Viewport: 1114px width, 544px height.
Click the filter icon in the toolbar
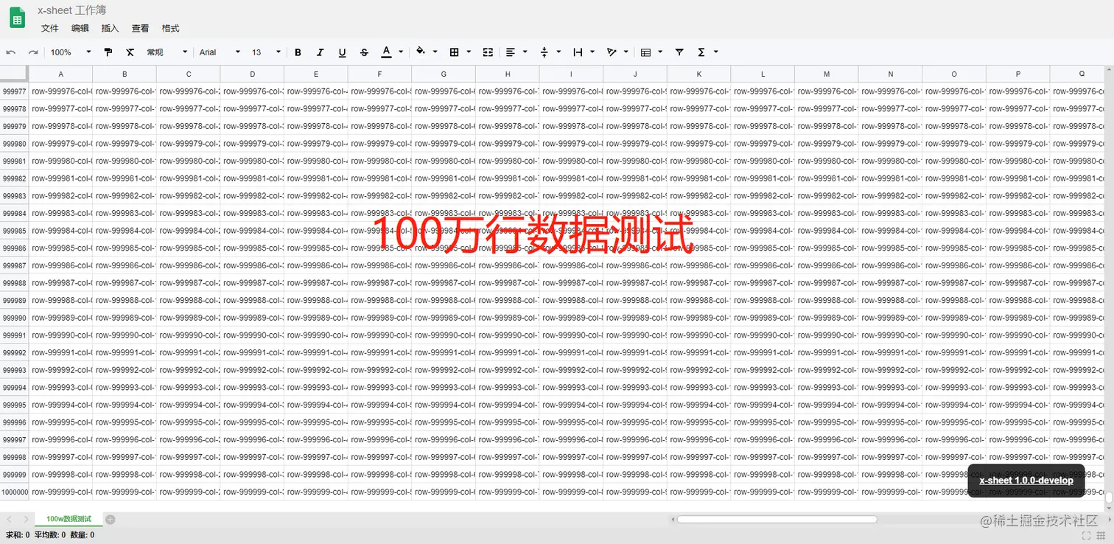[679, 52]
